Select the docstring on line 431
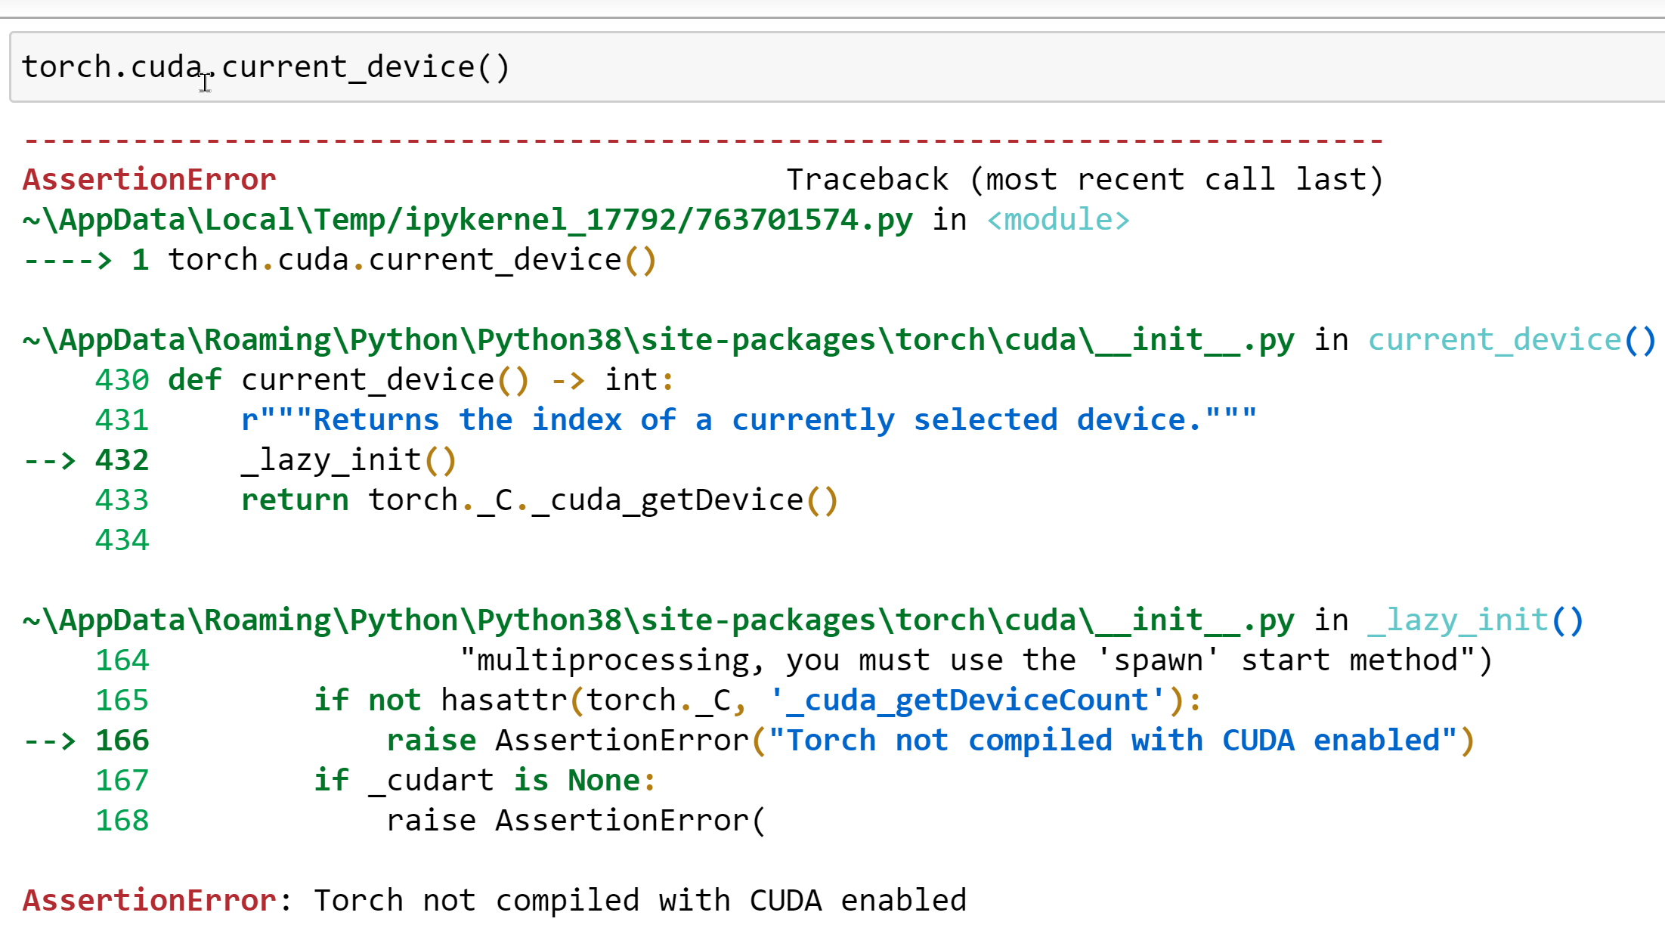Image resolution: width=1665 pixels, height=931 pixels. [x=748, y=419]
